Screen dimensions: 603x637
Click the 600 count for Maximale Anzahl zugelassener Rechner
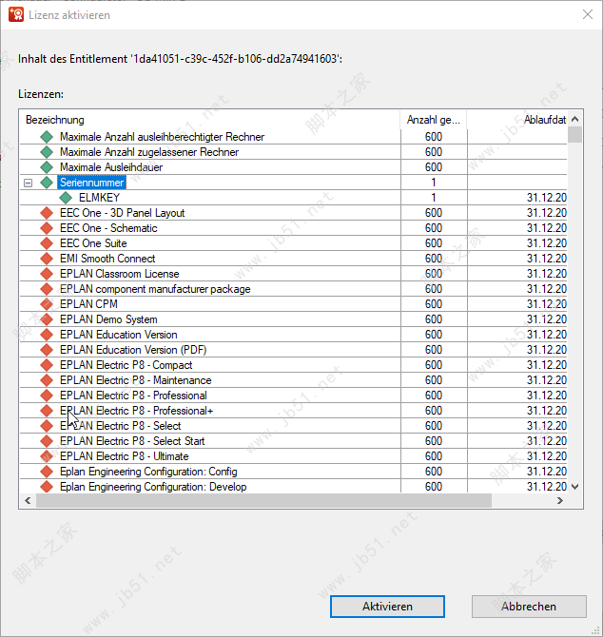click(x=434, y=152)
